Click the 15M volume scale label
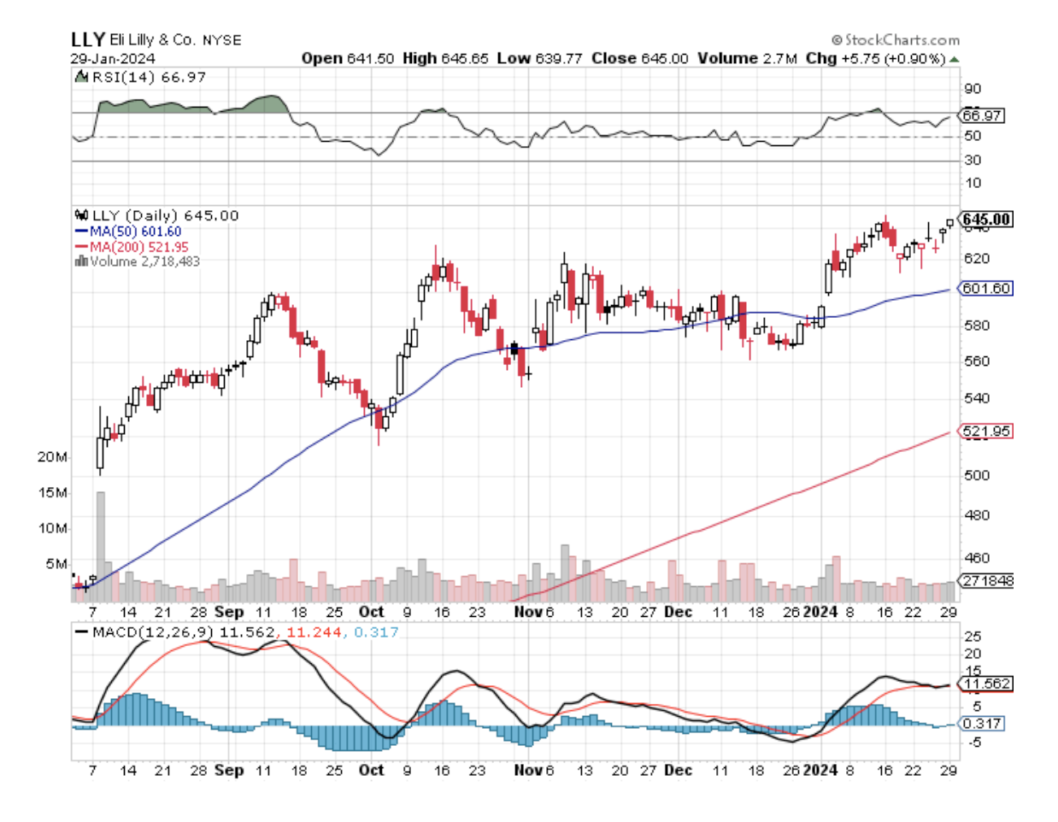The image size is (1058, 822). point(52,493)
